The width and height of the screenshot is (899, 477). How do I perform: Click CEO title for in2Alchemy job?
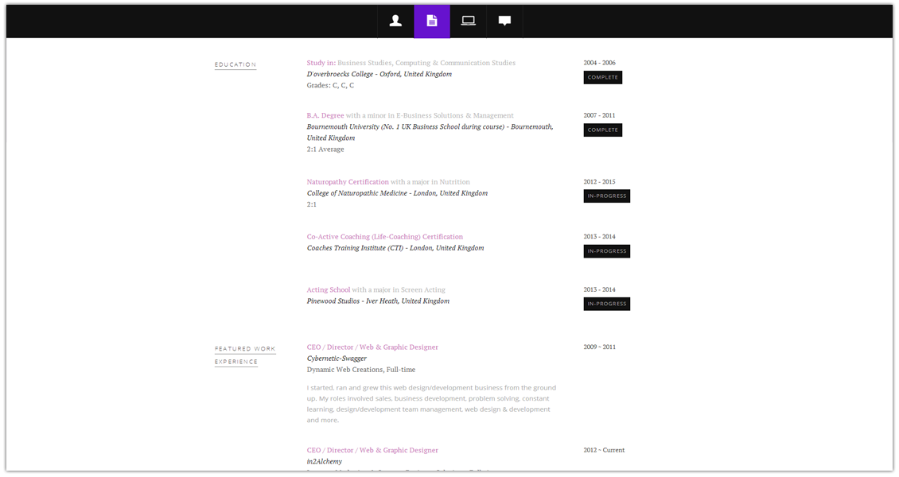[372, 451]
